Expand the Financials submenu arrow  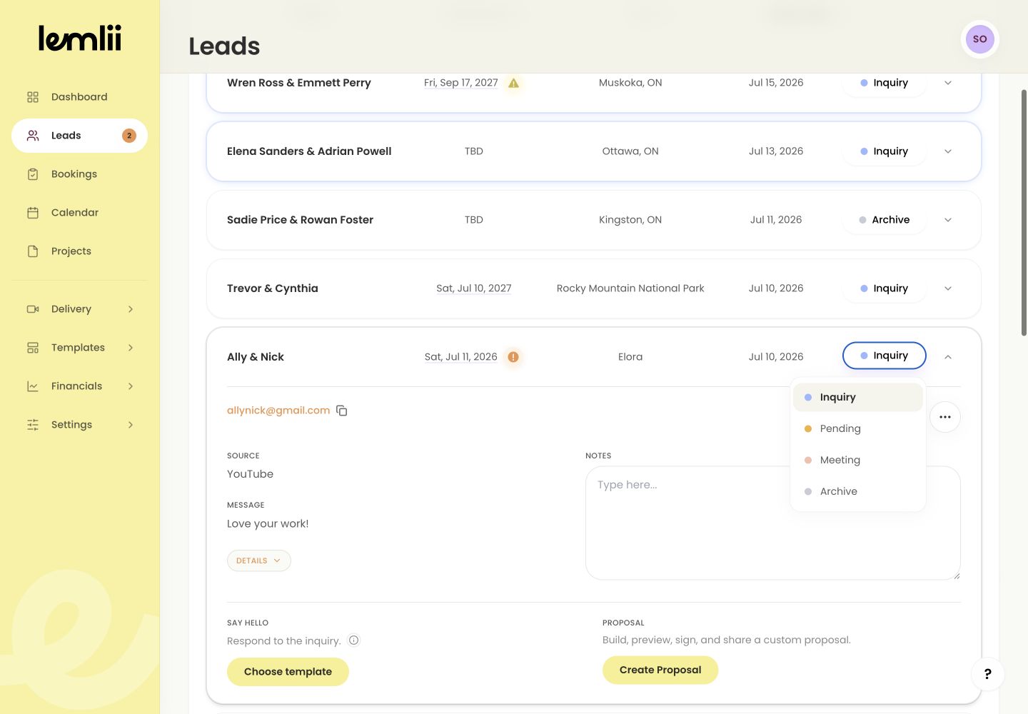pos(131,386)
